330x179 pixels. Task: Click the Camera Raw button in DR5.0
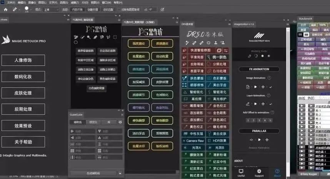coord(193,141)
